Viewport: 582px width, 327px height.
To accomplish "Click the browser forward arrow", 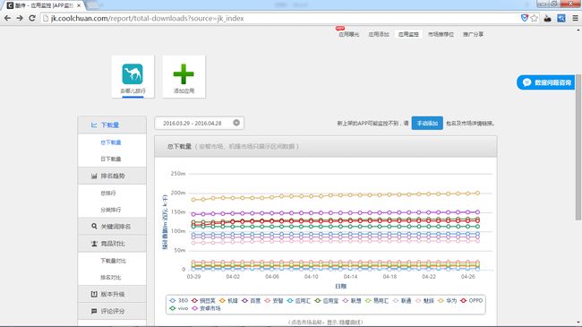I will [x=20, y=18].
